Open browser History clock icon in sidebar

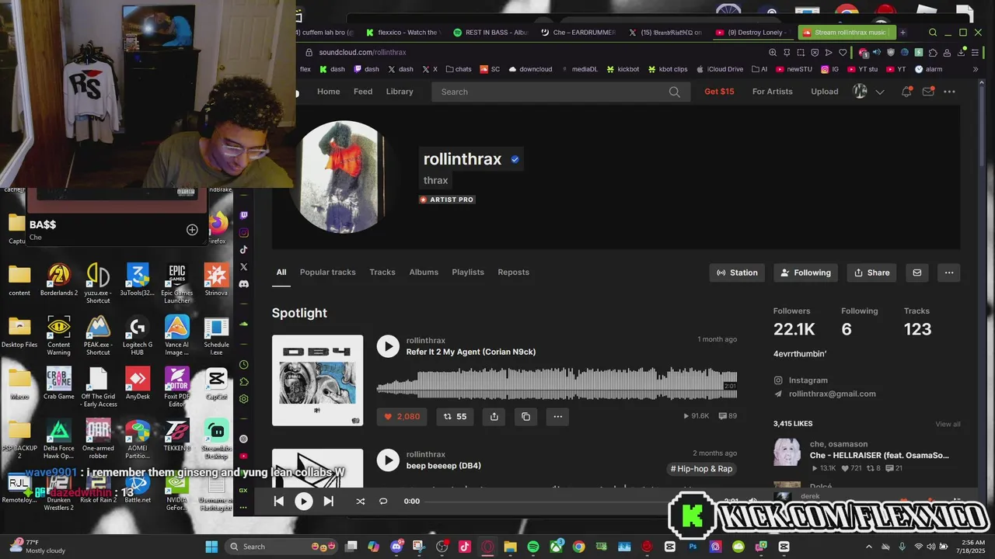click(x=243, y=365)
